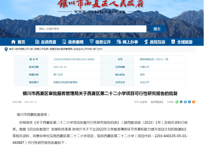The height and width of the screenshot is (147, 204).
Task: Click the 搜索 search button
Action: (x=157, y=29)
